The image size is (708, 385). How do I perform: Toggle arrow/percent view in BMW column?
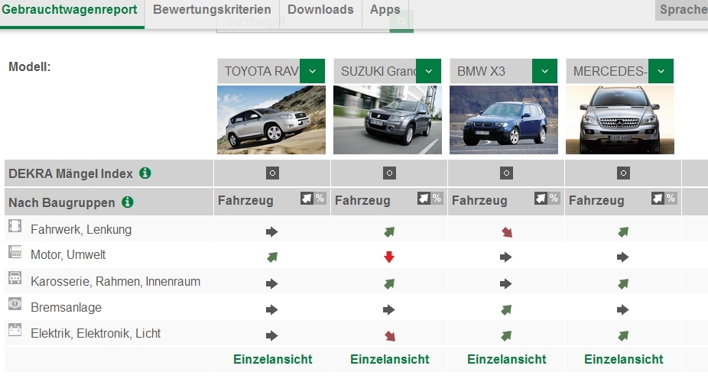(547, 198)
